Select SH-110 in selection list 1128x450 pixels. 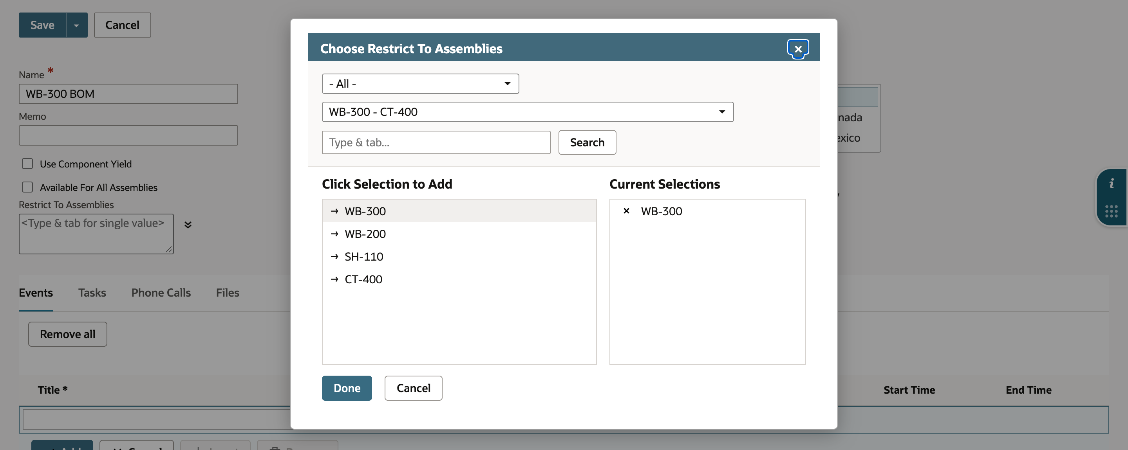[459, 256]
